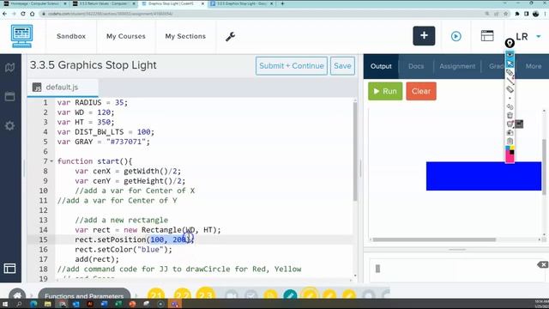Click the green Run button

point(385,91)
